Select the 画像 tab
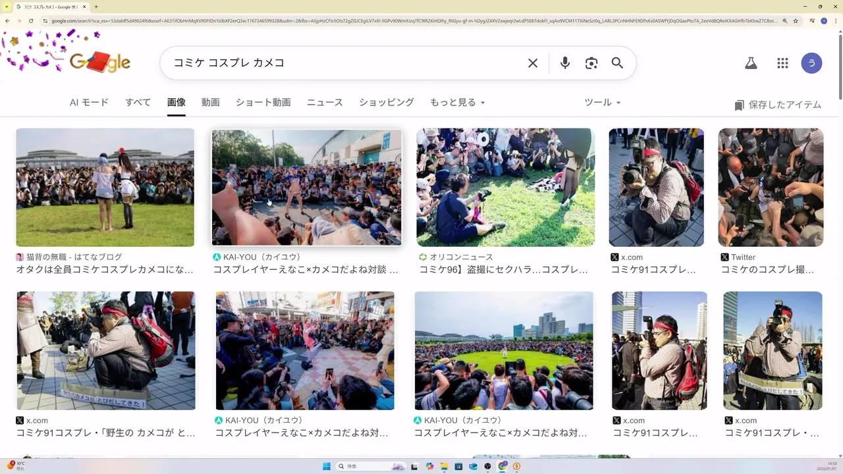This screenshot has width=843, height=474. coord(176,103)
